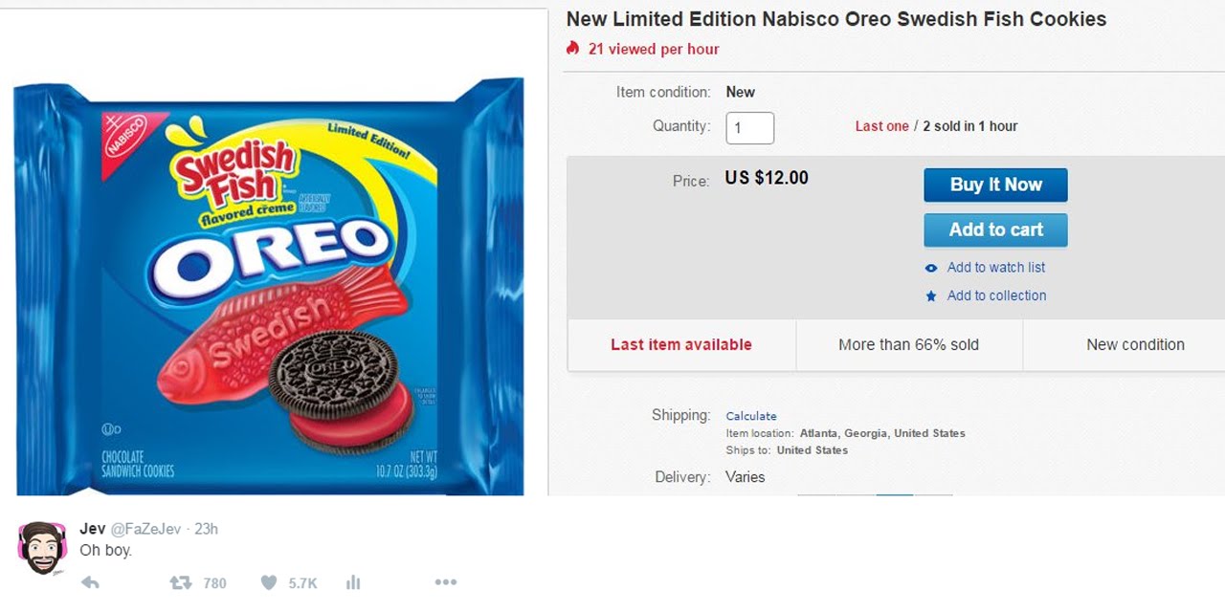1225x612 pixels.
Task: Click into the Quantity input field
Action: pos(749,127)
